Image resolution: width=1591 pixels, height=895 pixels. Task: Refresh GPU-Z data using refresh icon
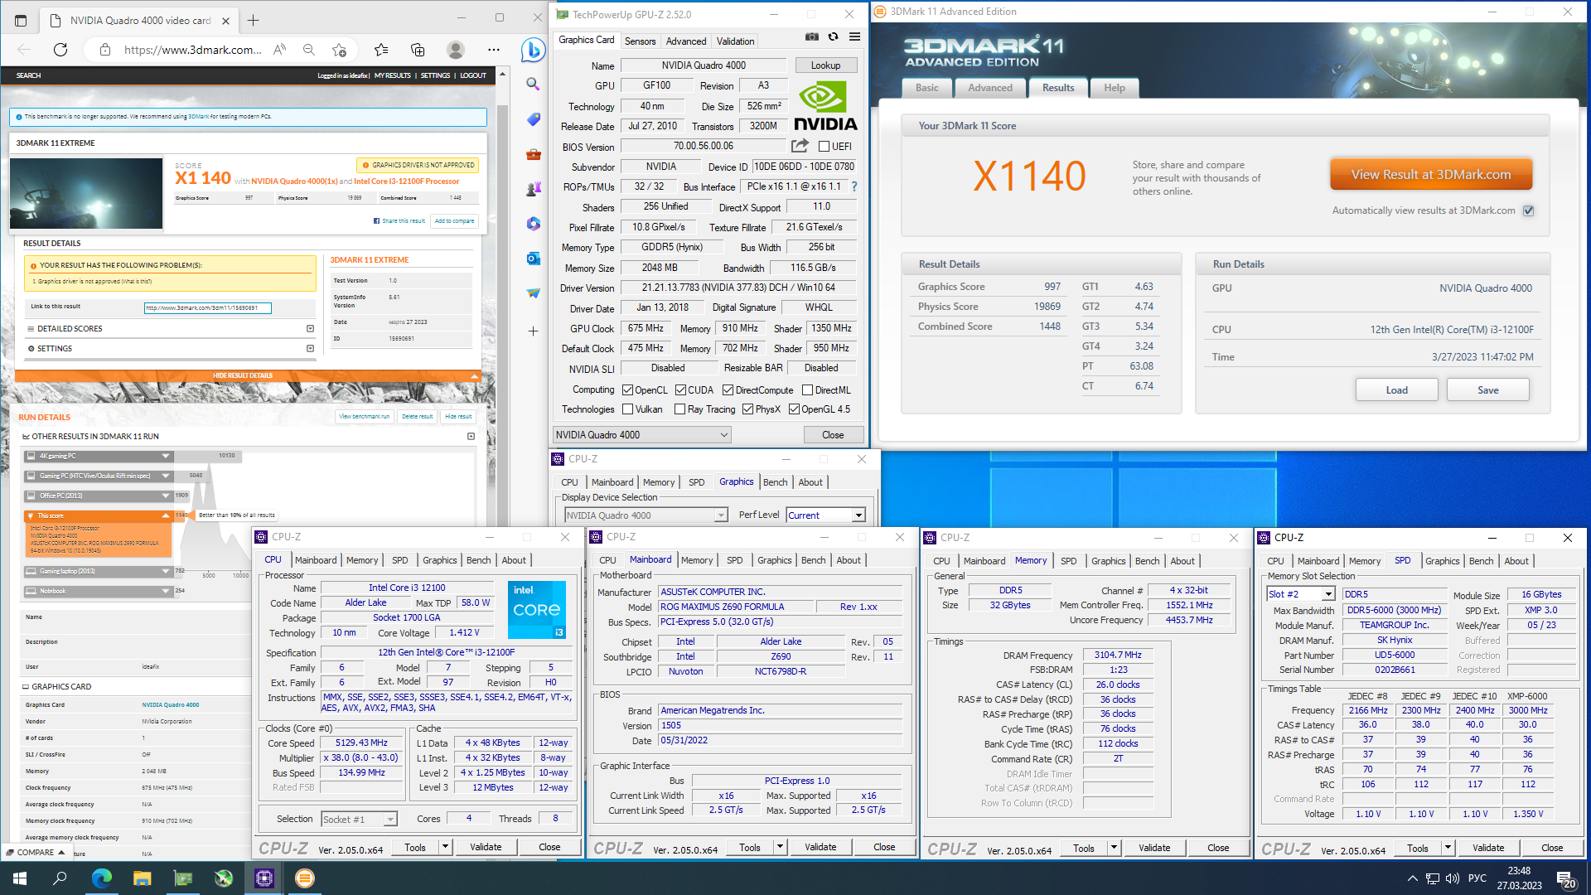(833, 36)
